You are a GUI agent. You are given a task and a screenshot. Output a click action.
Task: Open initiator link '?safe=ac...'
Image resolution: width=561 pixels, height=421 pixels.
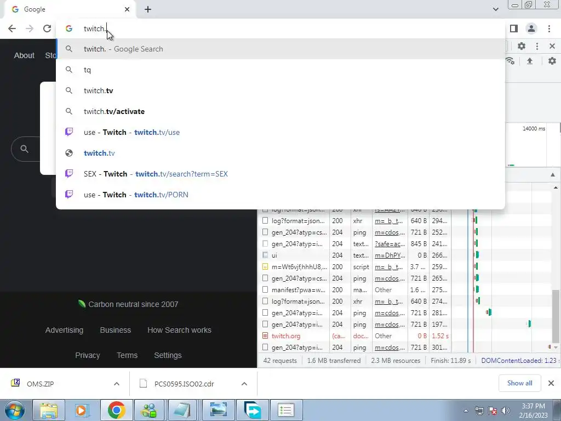[390, 244]
